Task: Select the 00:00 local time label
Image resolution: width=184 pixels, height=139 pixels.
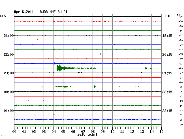Action: [x=9, y=92]
